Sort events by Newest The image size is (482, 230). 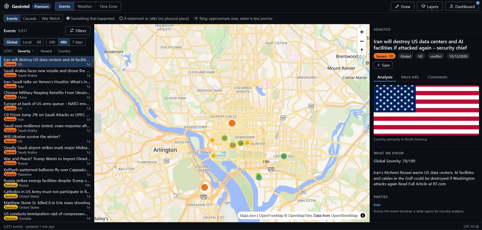pyautogui.click(x=46, y=51)
